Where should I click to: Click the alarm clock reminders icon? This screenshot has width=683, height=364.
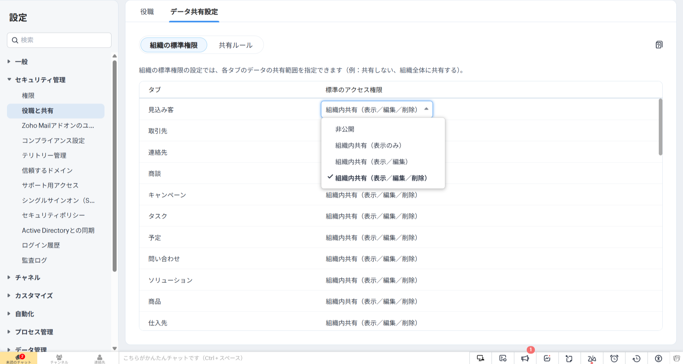pos(614,359)
